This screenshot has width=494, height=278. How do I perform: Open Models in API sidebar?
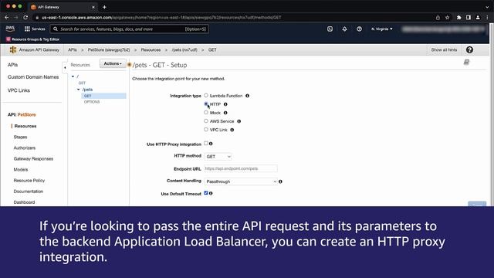(21, 170)
